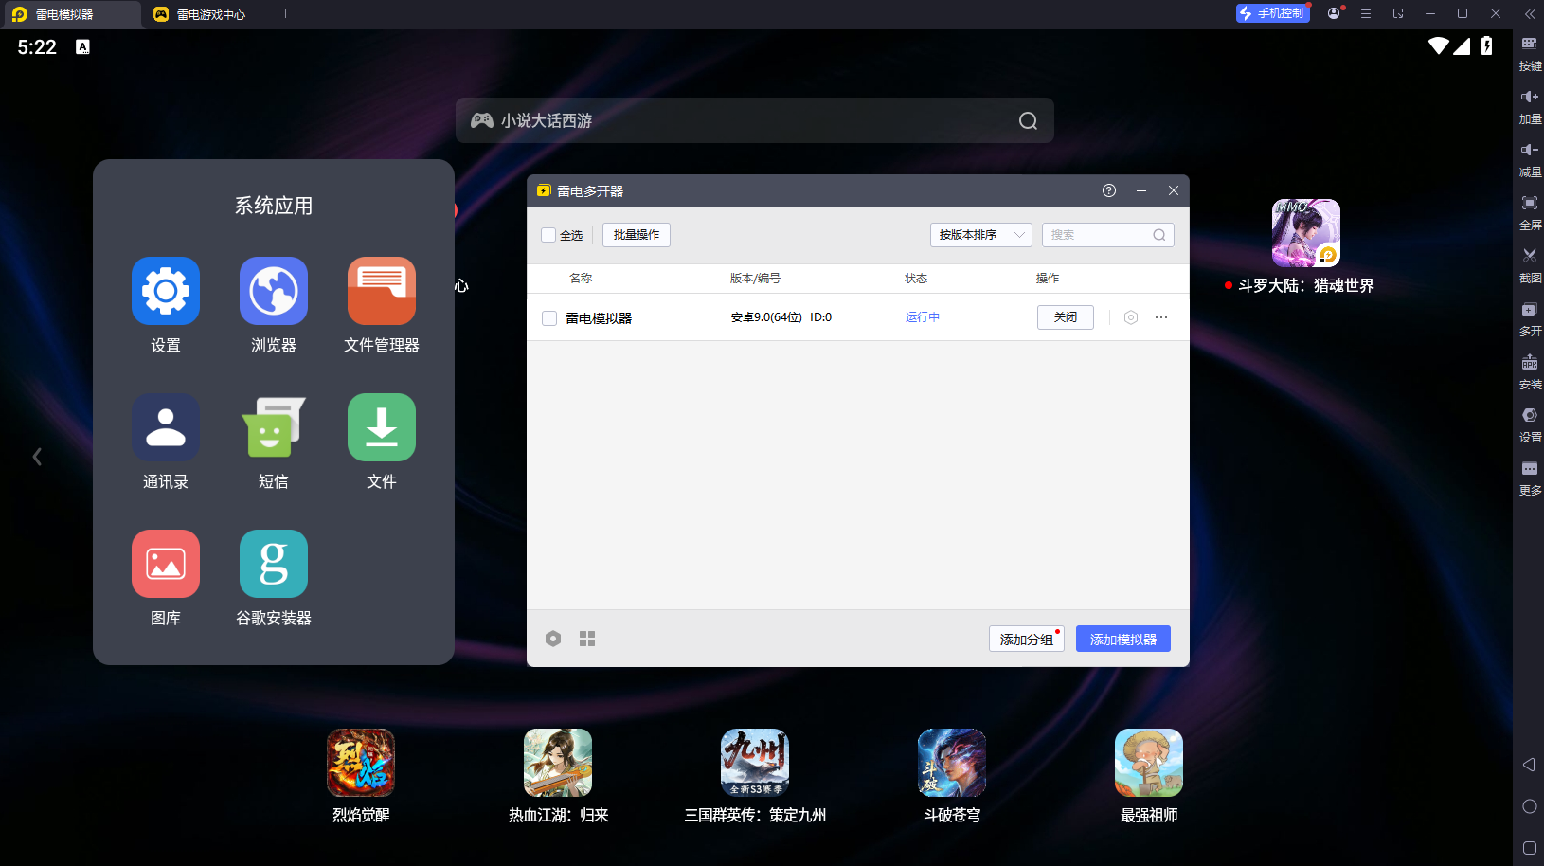Switch to 全屏 fullscreen mode
The width and height of the screenshot is (1544, 866).
[1530, 213]
